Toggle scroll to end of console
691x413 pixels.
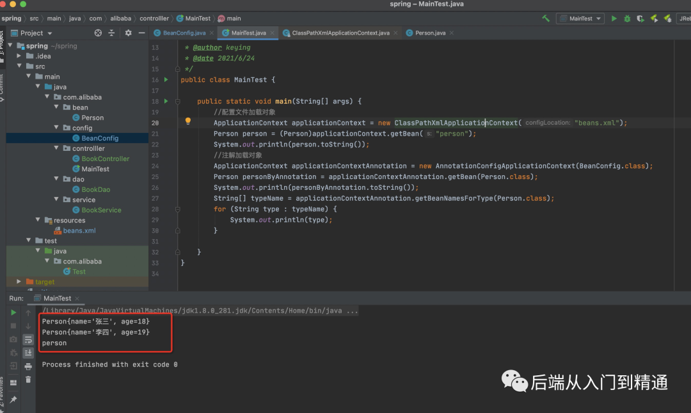pos(28,353)
